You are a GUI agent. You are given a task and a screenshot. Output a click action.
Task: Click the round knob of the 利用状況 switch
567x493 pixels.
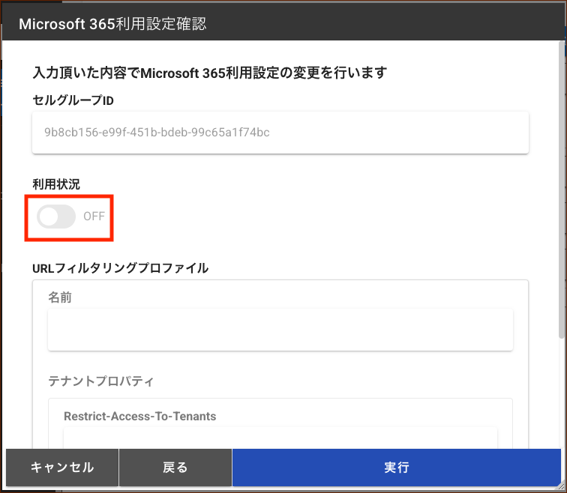[48, 217]
